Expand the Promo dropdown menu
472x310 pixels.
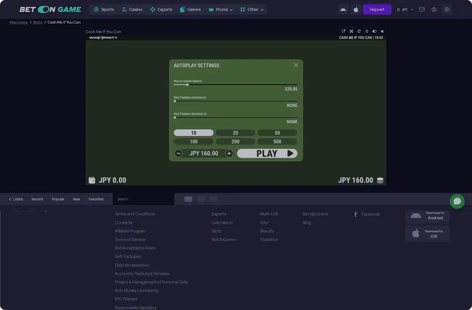point(220,9)
